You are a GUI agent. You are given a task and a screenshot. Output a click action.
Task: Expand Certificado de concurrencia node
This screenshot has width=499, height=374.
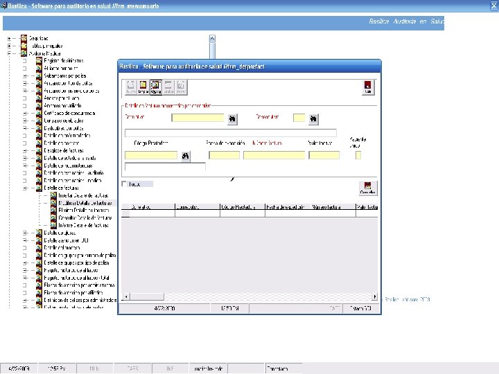(x=24, y=113)
